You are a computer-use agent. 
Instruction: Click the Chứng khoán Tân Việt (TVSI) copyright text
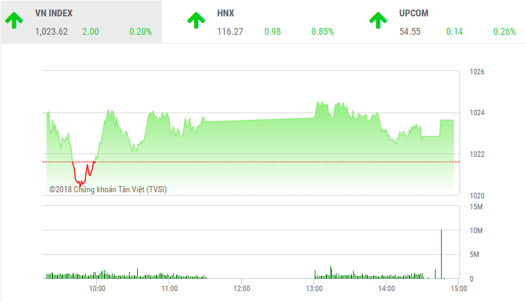[107, 190]
